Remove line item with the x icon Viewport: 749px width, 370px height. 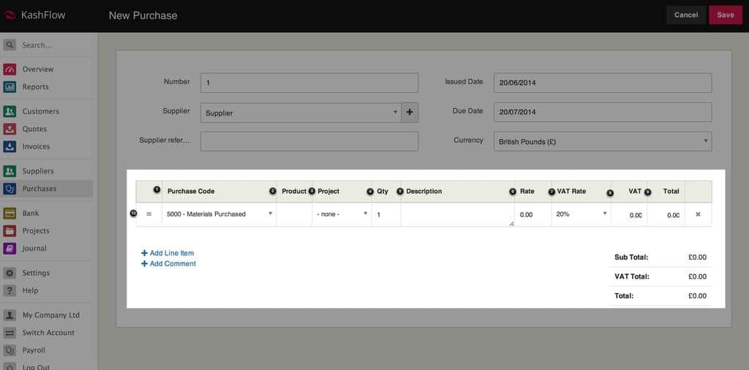pyautogui.click(x=697, y=214)
